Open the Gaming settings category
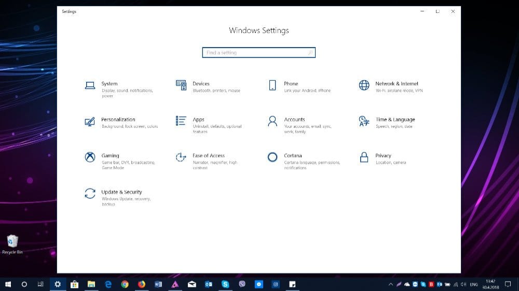 pyautogui.click(x=120, y=161)
